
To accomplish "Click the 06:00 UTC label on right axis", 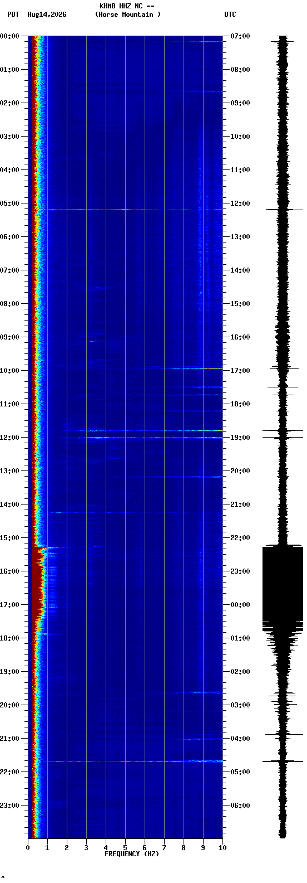I will tap(240, 806).
